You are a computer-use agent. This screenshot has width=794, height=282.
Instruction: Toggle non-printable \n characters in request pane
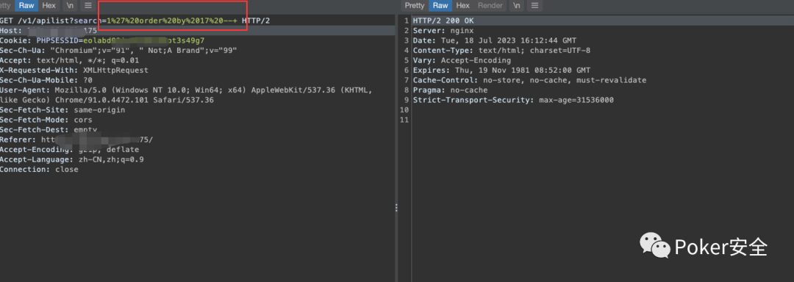[x=70, y=6]
